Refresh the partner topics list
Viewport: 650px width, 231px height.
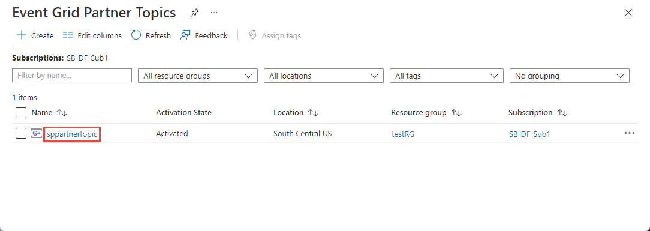point(151,35)
